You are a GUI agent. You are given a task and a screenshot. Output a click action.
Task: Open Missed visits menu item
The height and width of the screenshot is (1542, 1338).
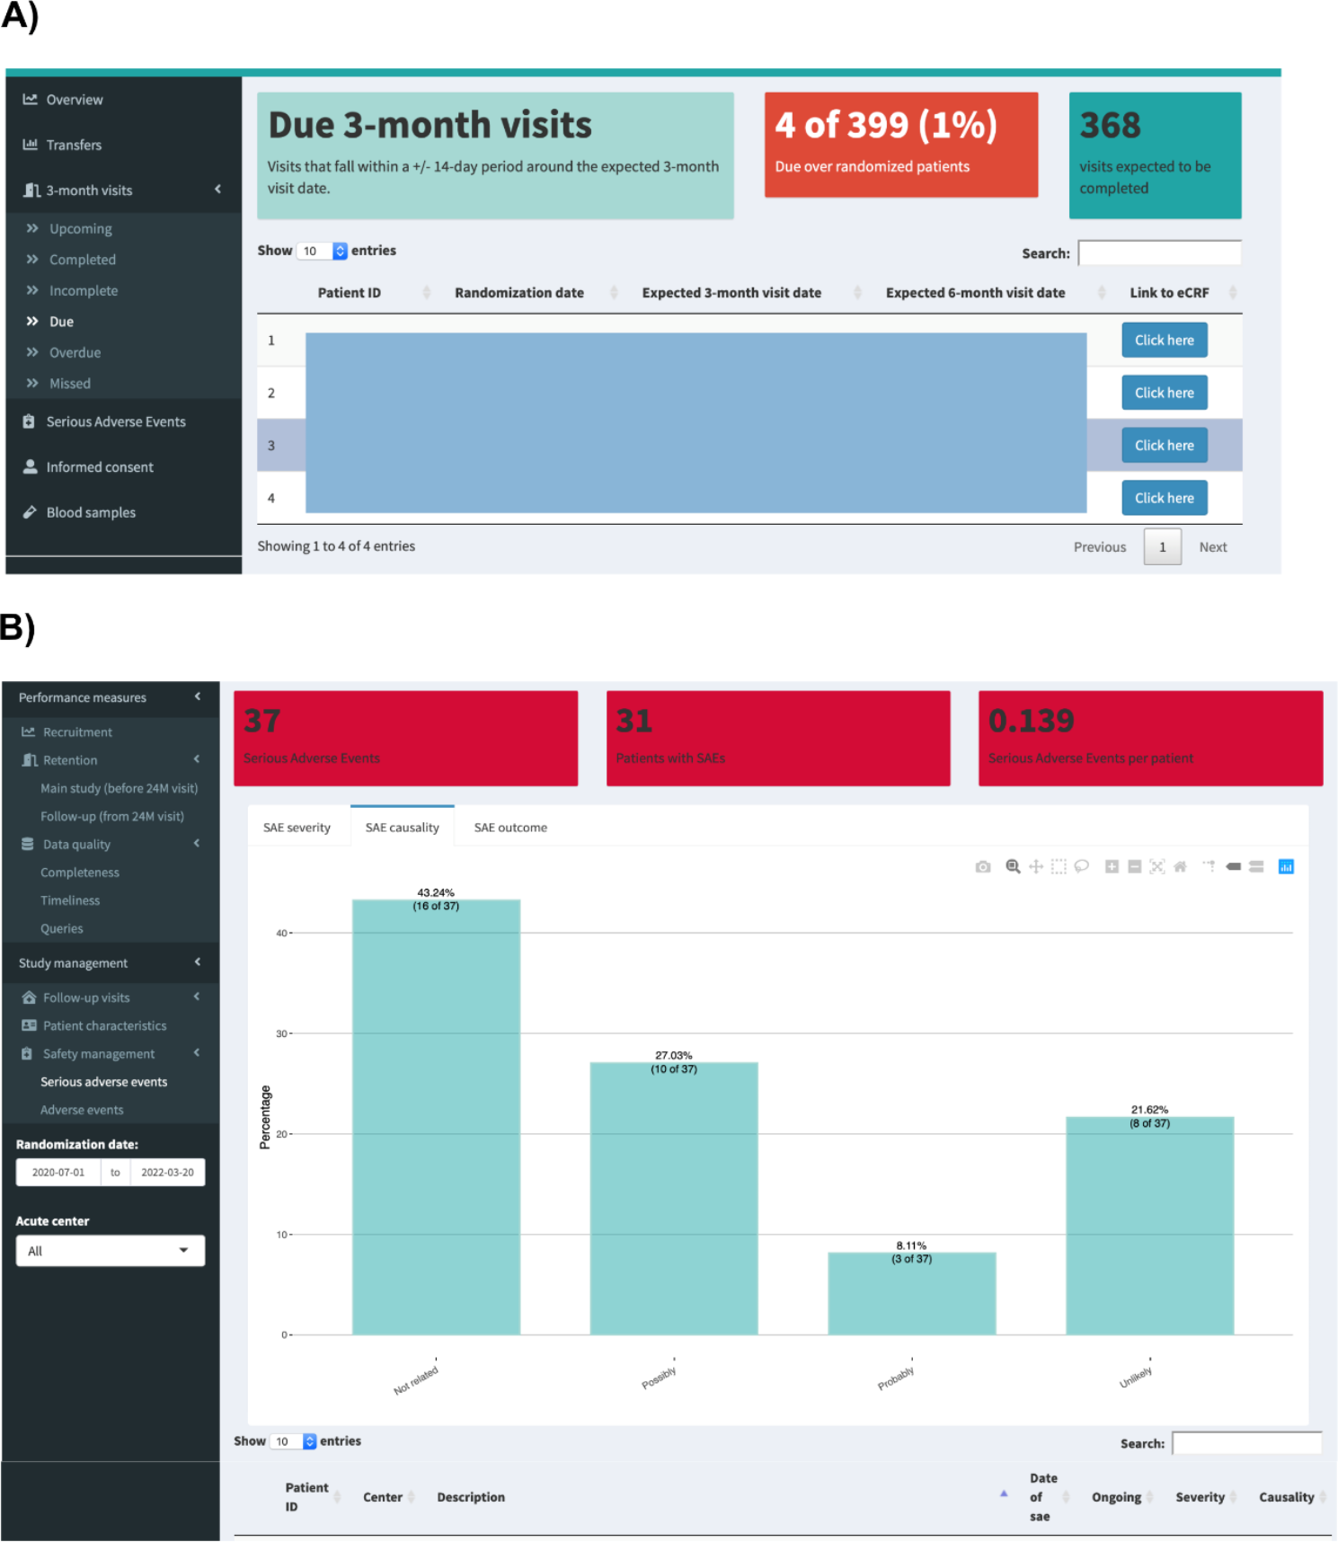pyautogui.click(x=70, y=383)
